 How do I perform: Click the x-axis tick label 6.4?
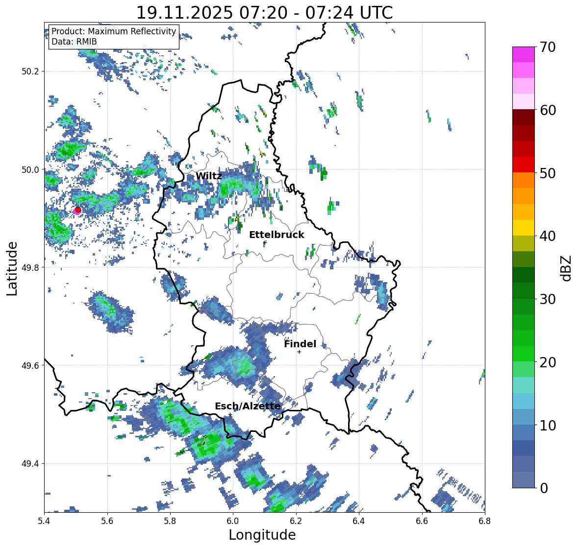[x=359, y=521]
